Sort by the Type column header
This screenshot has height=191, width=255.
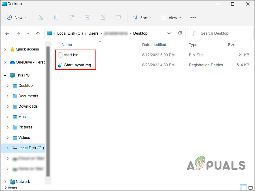tap(193, 45)
